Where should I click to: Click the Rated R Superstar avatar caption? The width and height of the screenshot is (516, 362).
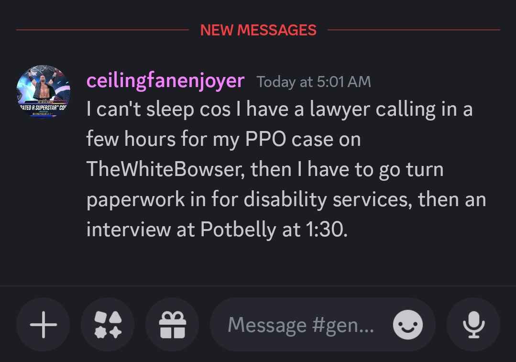43,108
